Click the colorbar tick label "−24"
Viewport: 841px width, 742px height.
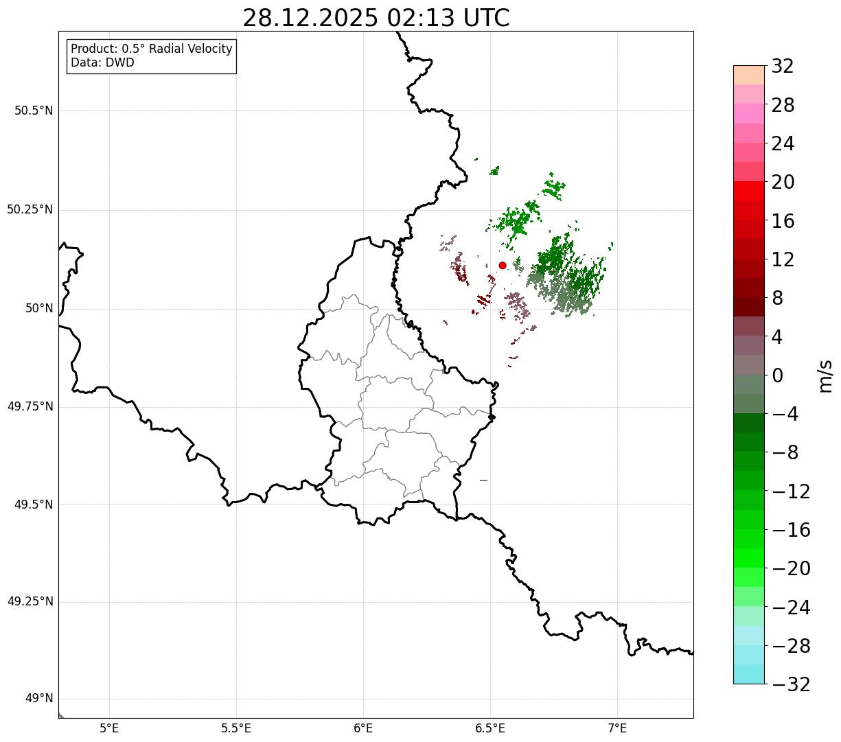[791, 608]
